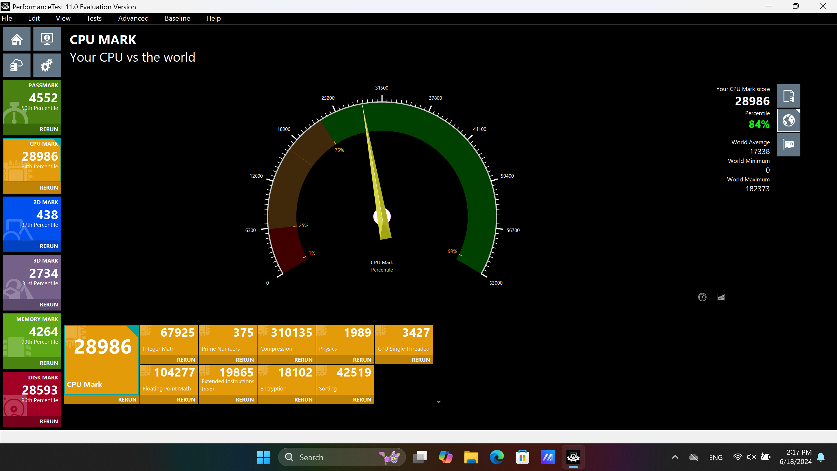Image resolution: width=837 pixels, height=471 pixels.
Task: Open Microsoft Edge from the taskbar
Action: 497,457
